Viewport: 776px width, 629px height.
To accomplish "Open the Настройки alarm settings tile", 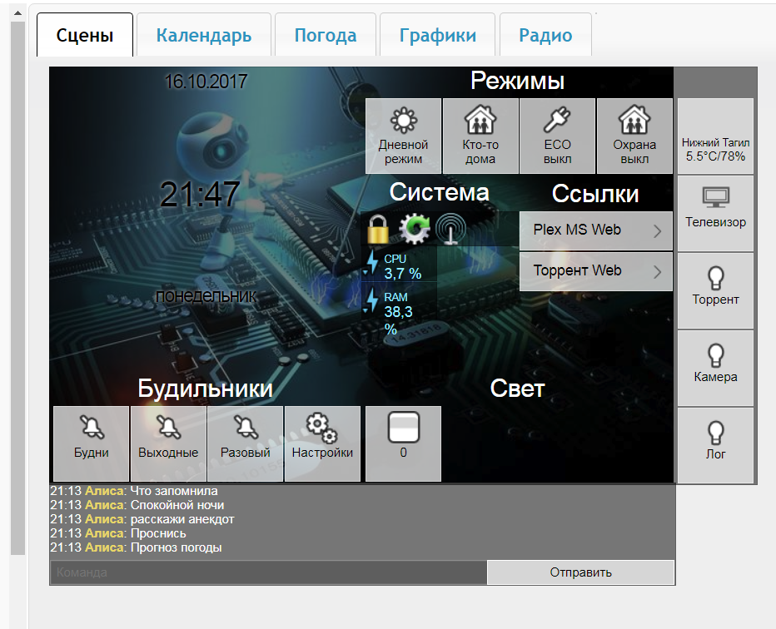I will 322,443.
